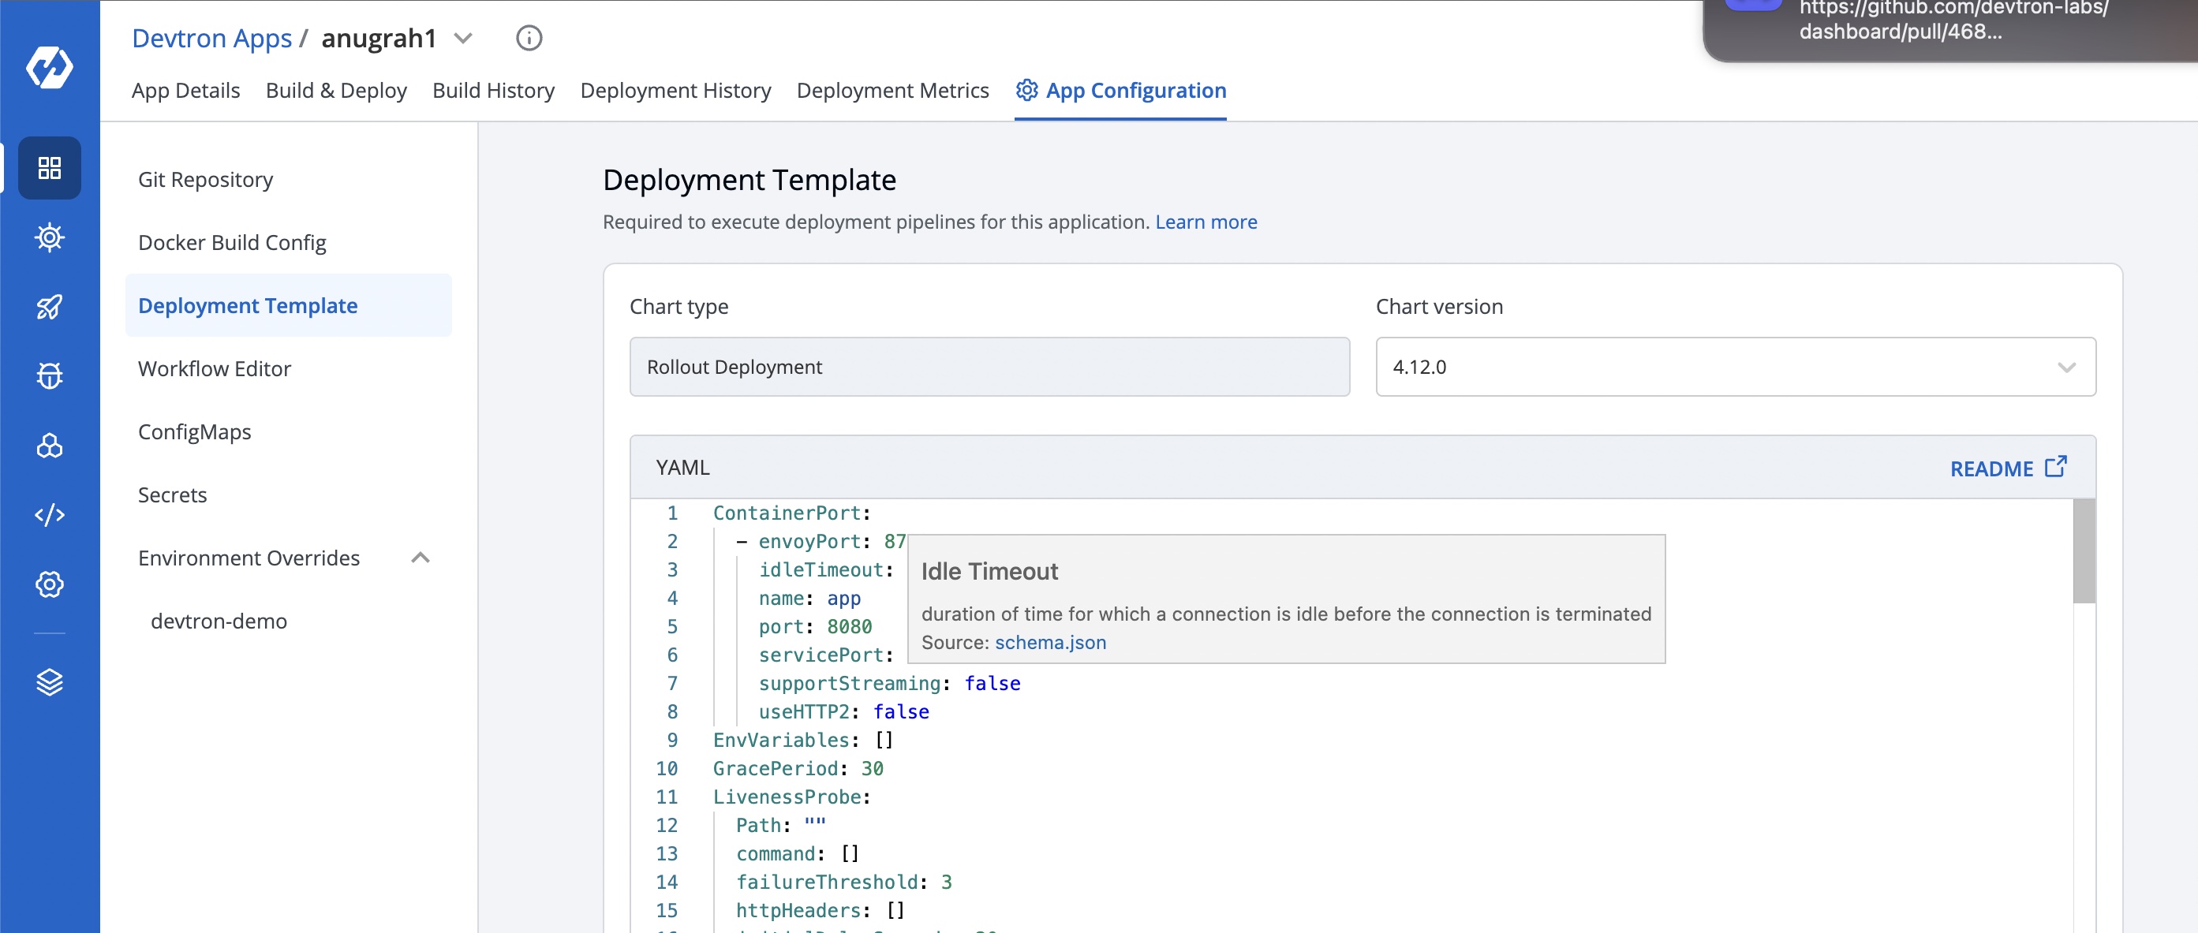Viewport: 2198px width, 933px height.
Task: Open Global Configurations hexagonal gear icon
Action: pyautogui.click(x=50, y=585)
